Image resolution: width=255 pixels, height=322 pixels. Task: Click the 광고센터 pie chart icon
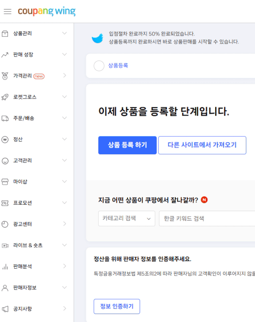pos(5,224)
